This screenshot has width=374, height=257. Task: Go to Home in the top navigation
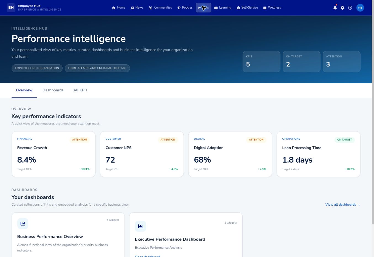(118, 8)
